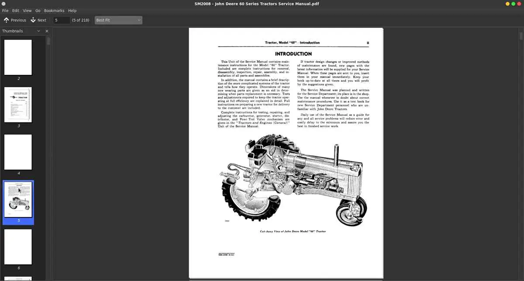Select page 2 thumbnail
This screenshot has width=524, height=281.
[x=18, y=58]
